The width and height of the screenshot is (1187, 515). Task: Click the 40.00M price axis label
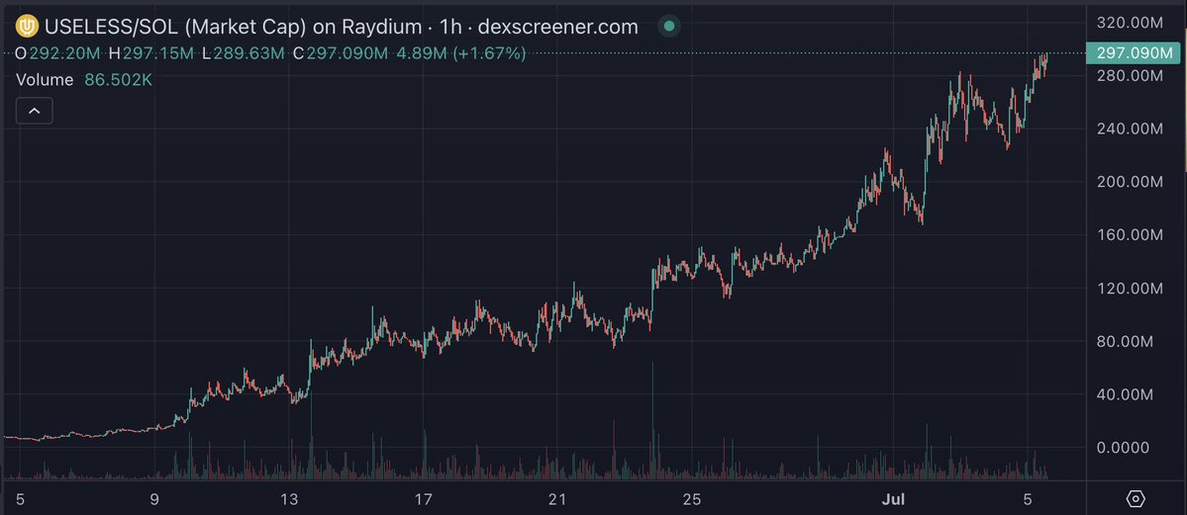tap(1125, 394)
